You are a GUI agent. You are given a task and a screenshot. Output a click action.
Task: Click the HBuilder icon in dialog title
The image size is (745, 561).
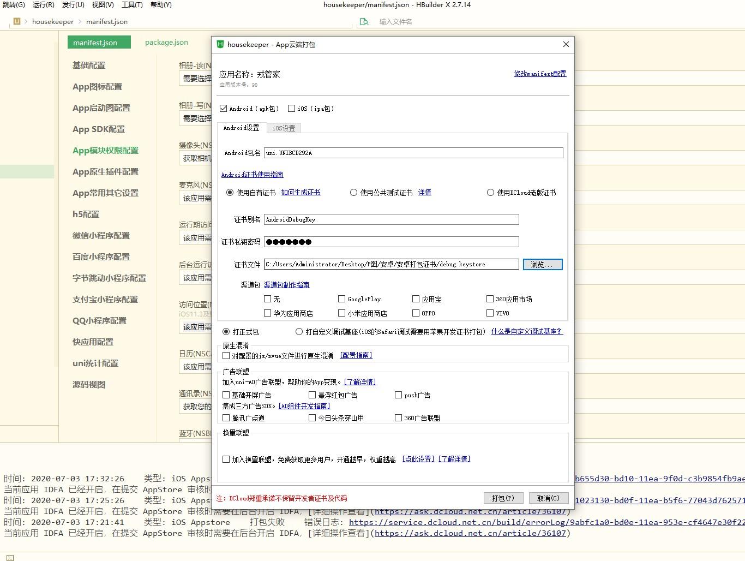220,44
